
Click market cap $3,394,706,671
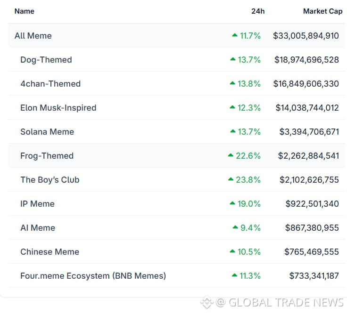[309, 132]
